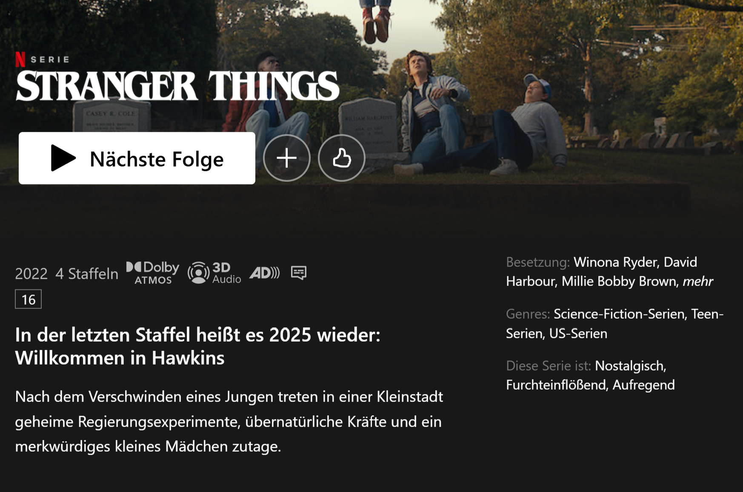This screenshot has width=743, height=492.
Task: Select the Aufregend mood tag
Action: click(643, 385)
